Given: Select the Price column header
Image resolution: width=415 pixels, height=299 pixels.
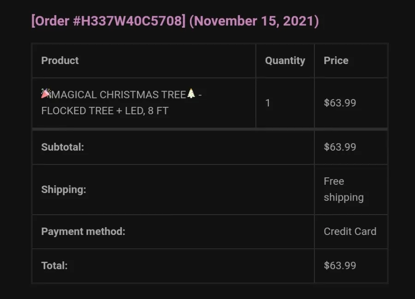Looking at the screenshot, I should 336,60.
